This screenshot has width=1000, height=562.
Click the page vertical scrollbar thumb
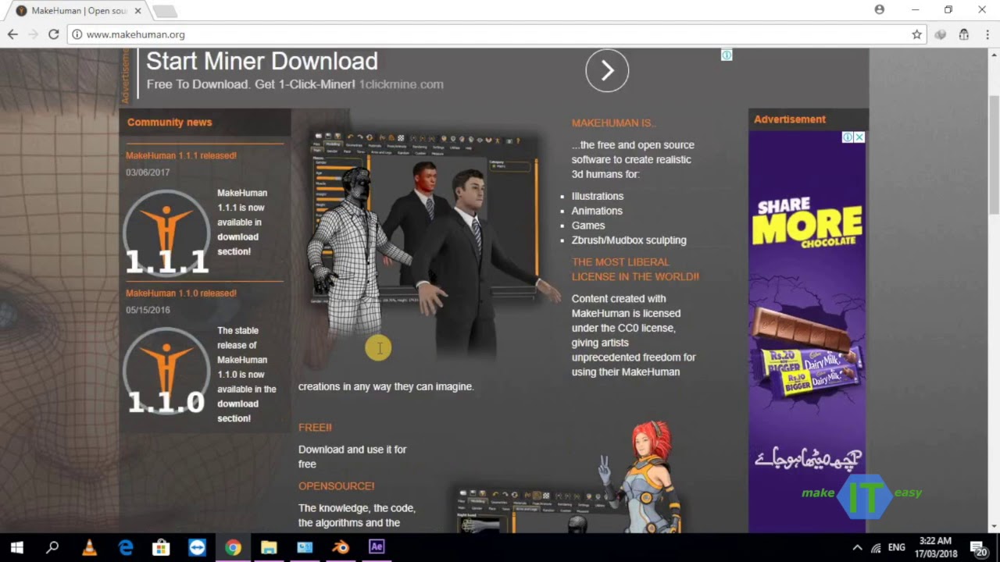(x=994, y=155)
